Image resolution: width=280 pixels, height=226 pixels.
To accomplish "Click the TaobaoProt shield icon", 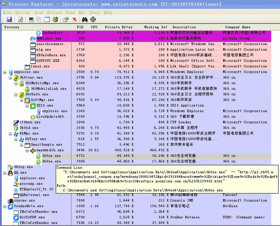I will 38,33.
